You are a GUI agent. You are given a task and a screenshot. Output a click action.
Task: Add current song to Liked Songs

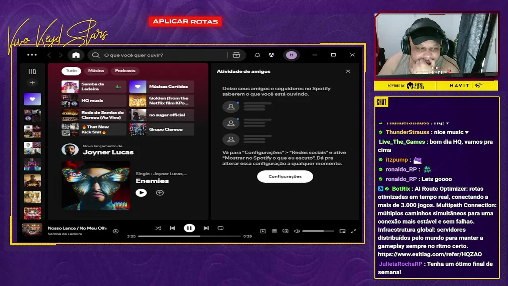(115, 231)
